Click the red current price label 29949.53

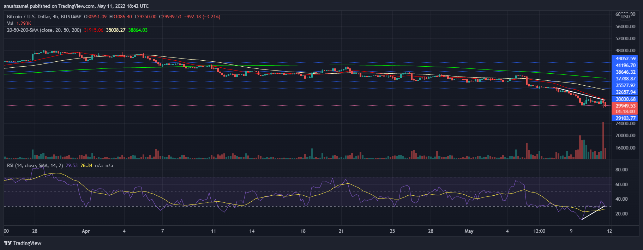click(x=625, y=106)
